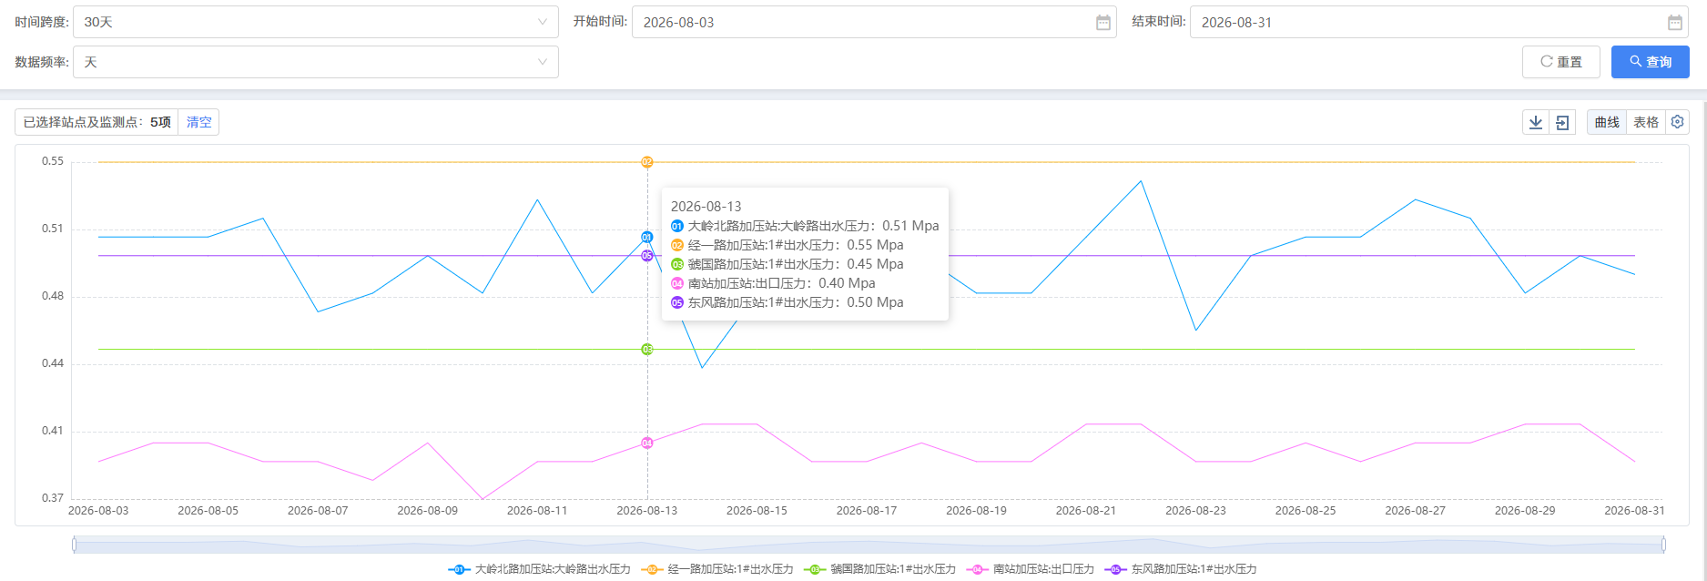This screenshot has height=581, width=1707.
Task: Click the 2026-08-31 x-axis date label
Action: 1634,511
